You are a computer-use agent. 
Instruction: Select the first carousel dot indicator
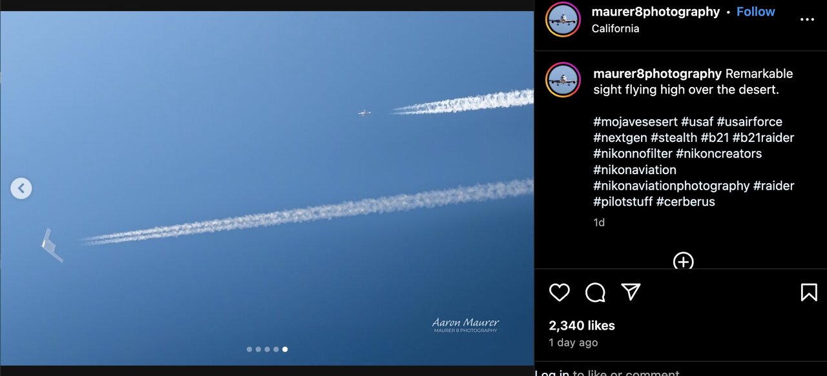[249, 349]
